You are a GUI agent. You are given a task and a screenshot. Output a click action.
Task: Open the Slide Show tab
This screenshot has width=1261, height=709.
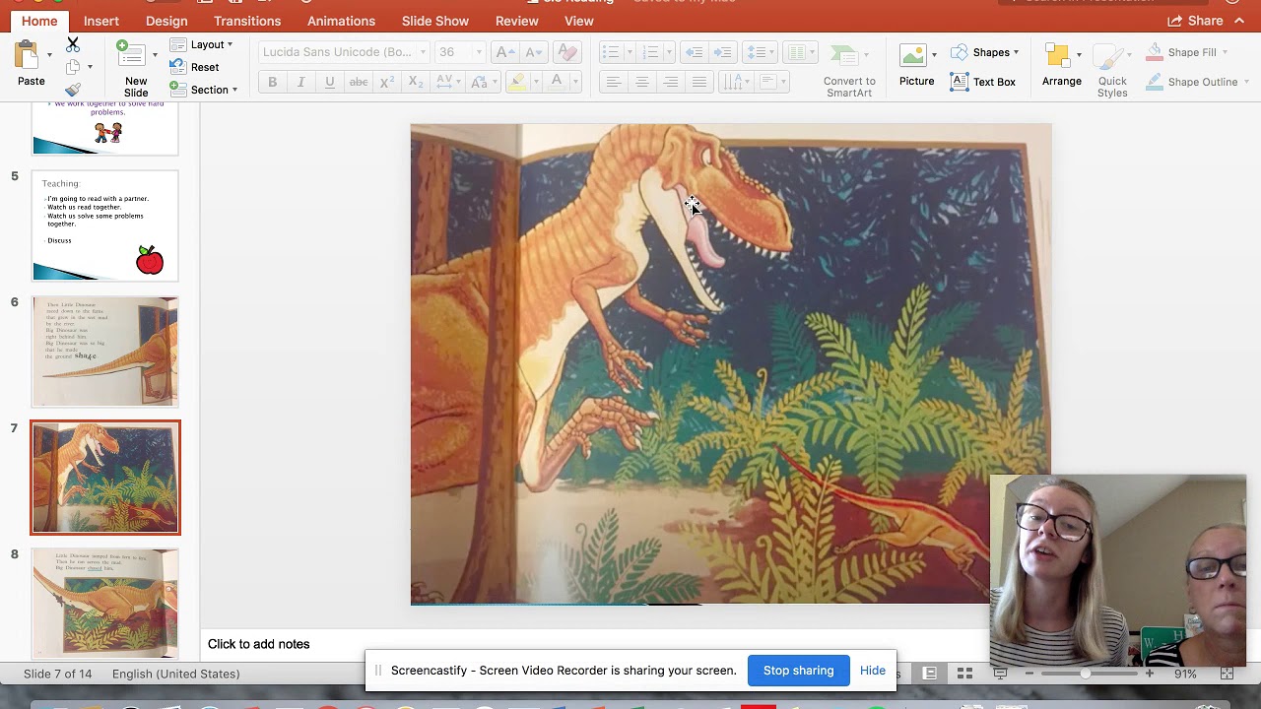(x=435, y=21)
